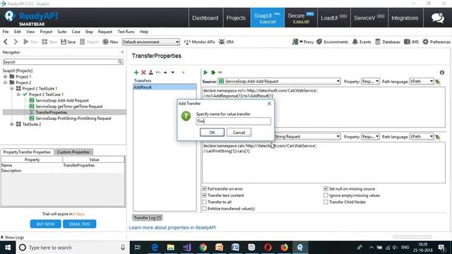Delete selected transfer with red X icon

[x=143, y=72]
